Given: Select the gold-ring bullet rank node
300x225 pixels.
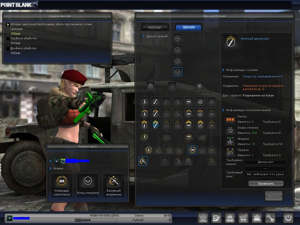Looking at the screenshot, I should pyautogui.click(x=144, y=137).
